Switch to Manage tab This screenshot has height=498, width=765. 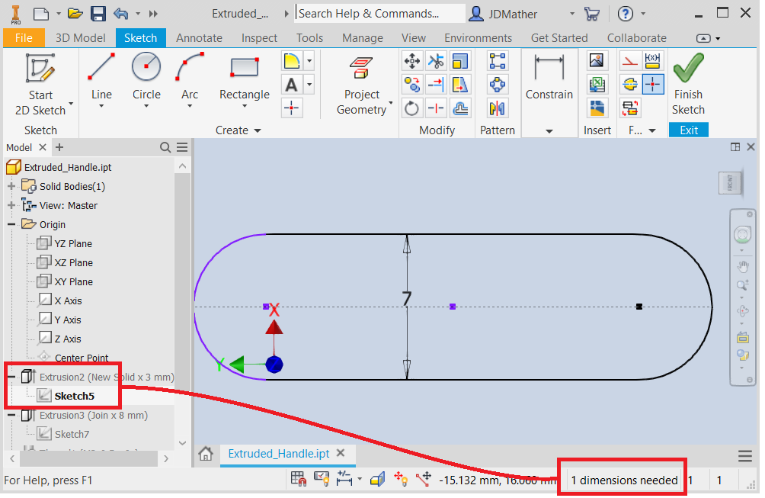click(x=363, y=37)
